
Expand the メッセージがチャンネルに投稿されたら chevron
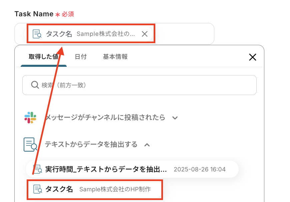175,118
